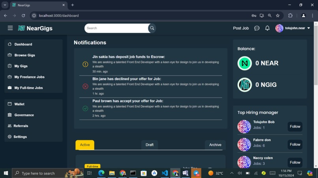Close the NearGigs browser tab

point(64,5)
